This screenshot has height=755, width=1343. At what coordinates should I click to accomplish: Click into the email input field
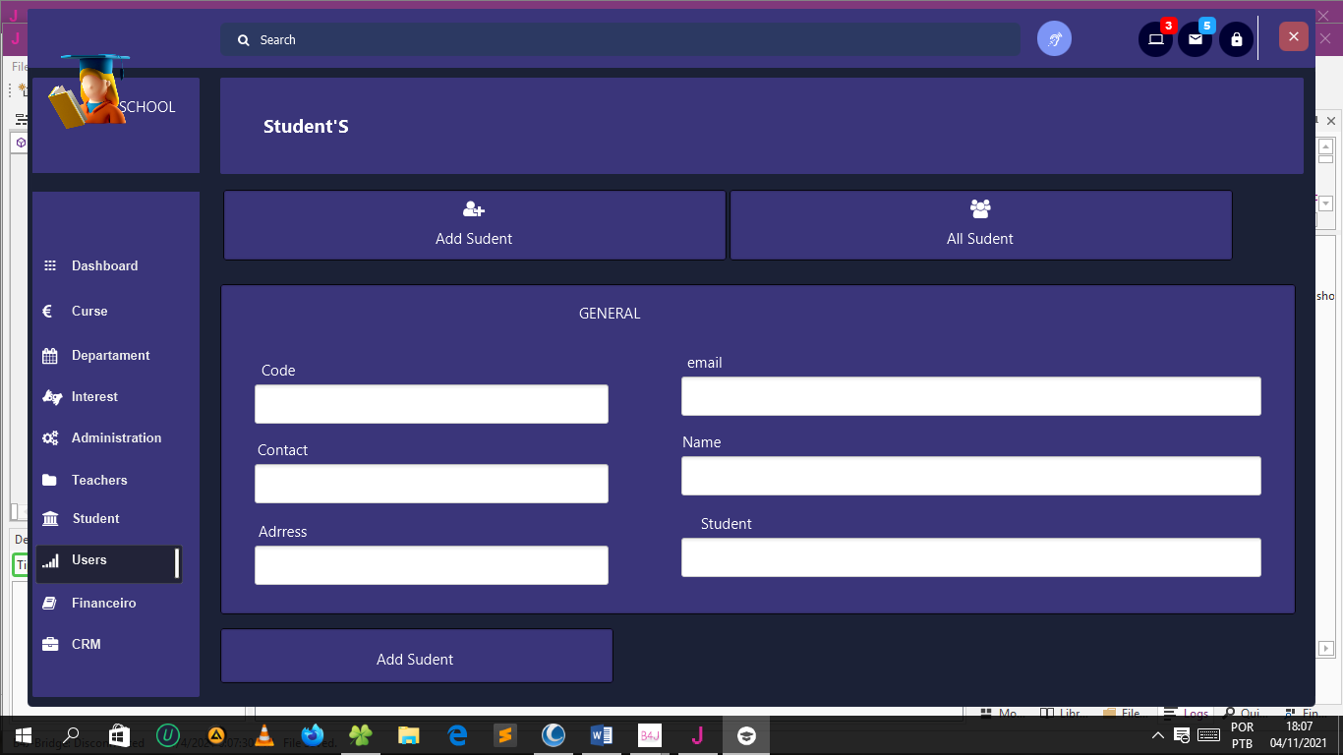971,396
